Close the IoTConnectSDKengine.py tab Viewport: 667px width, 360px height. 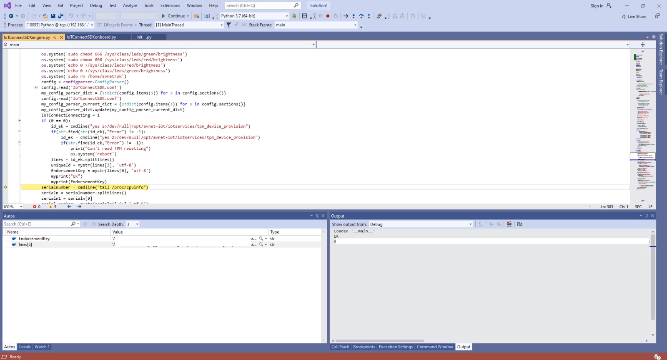[x=61, y=37]
